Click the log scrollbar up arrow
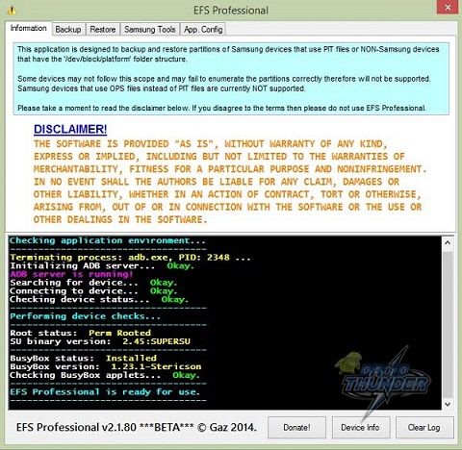 448,242
